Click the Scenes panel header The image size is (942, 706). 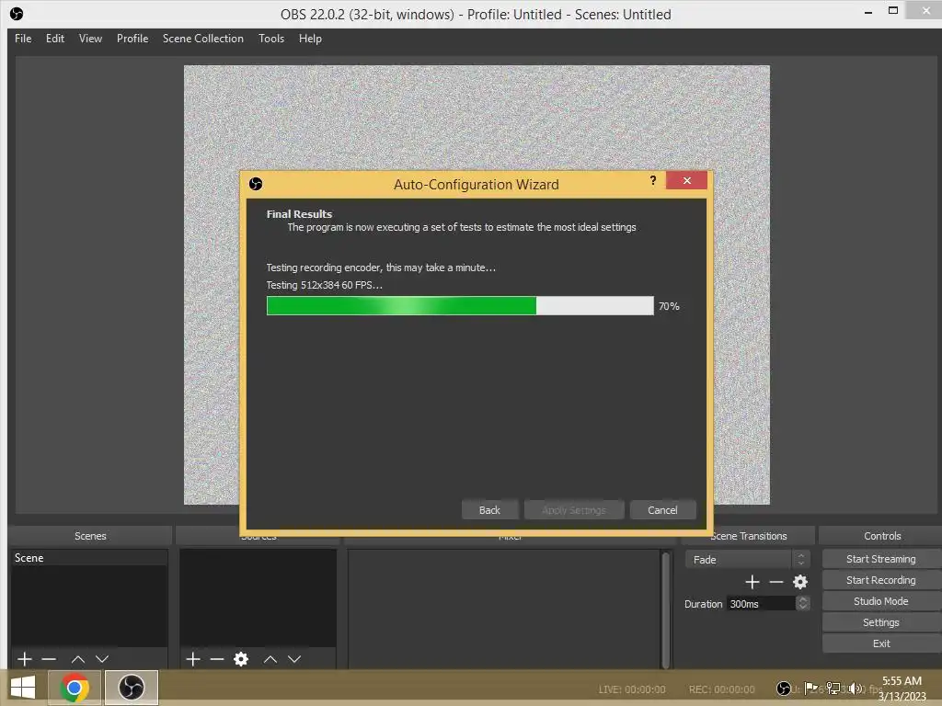tap(90, 536)
